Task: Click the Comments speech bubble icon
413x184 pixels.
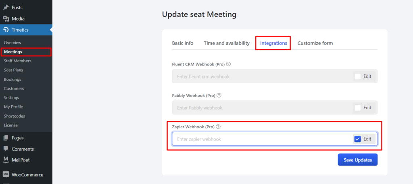Action: tap(6, 149)
